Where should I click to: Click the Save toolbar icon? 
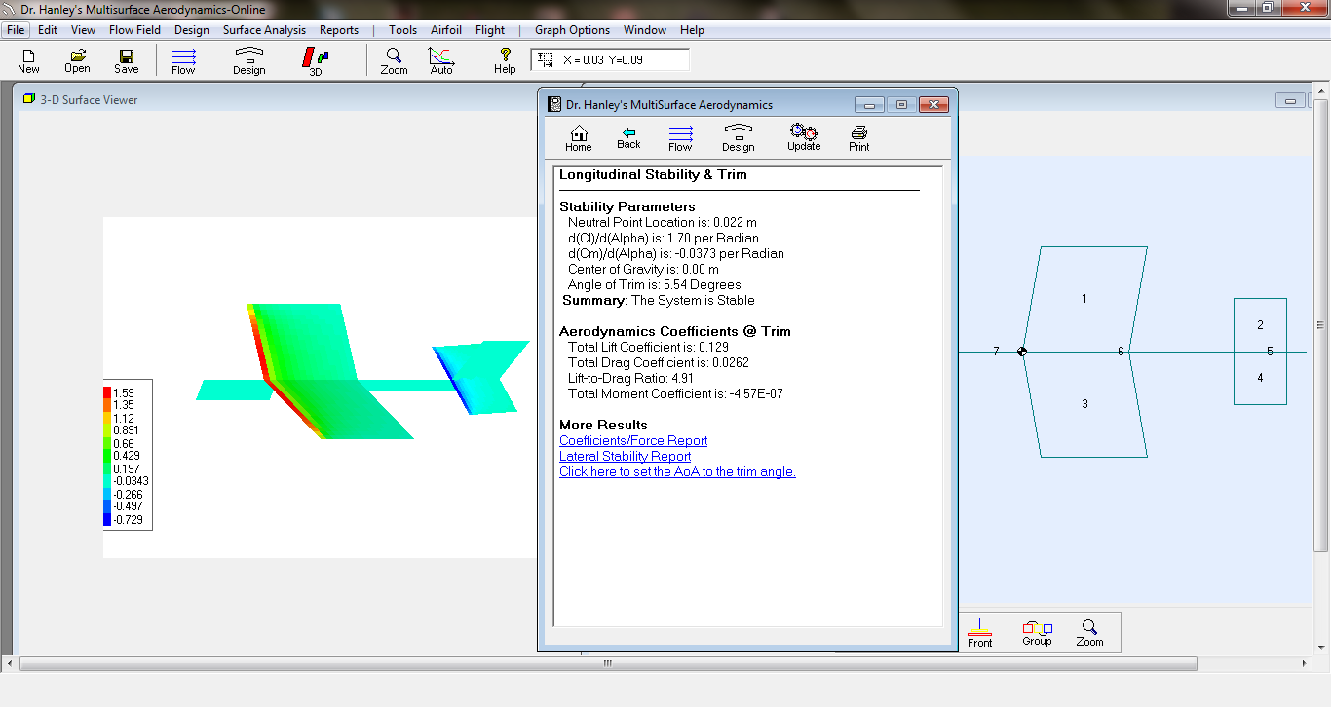127,61
